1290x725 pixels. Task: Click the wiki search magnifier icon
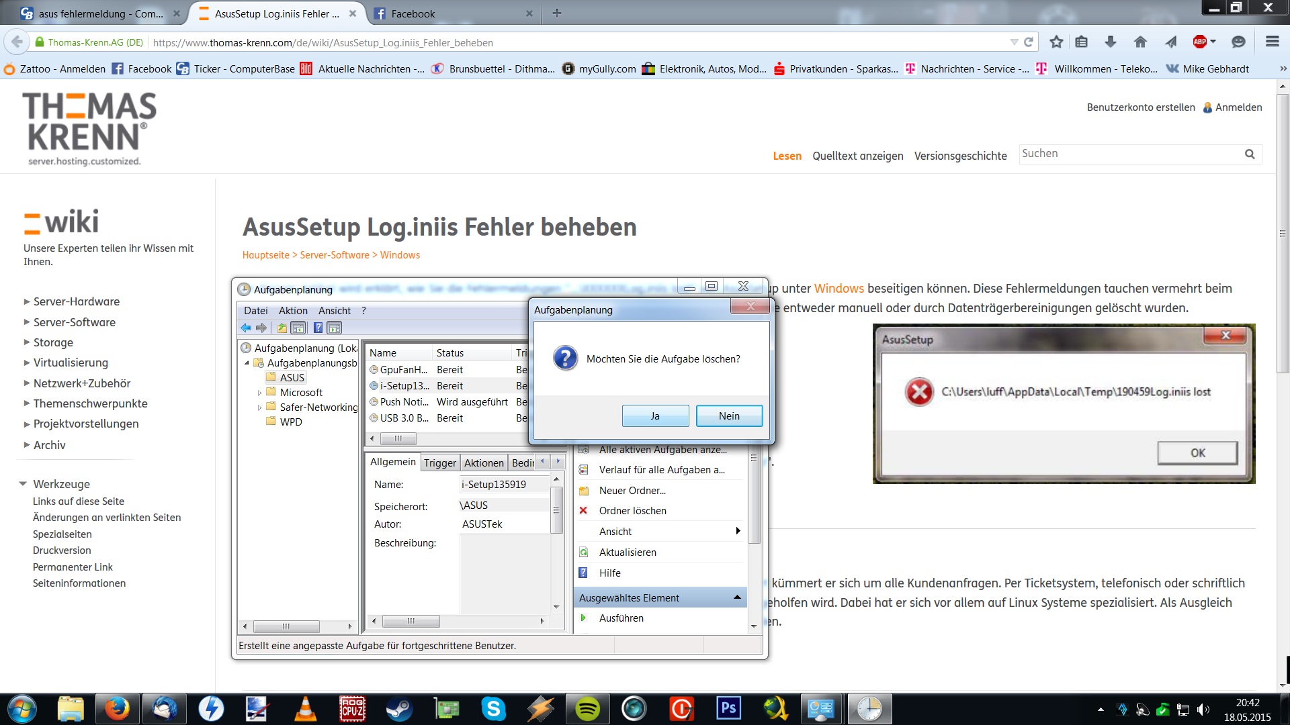click(1250, 154)
